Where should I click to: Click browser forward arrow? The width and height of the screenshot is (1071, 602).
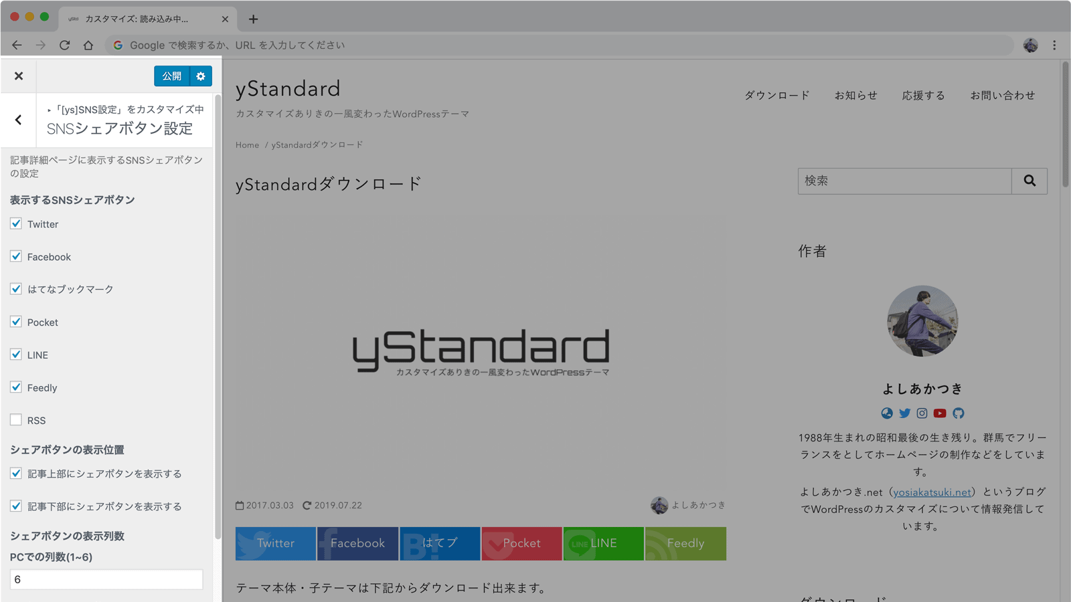click(41, 45)
